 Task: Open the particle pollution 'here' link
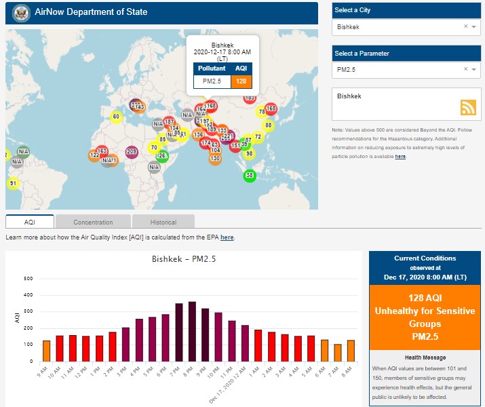click(400, 157)
